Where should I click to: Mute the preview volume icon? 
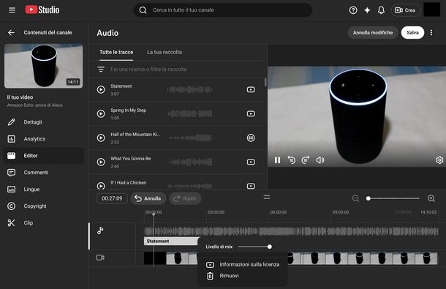(320, 160)
